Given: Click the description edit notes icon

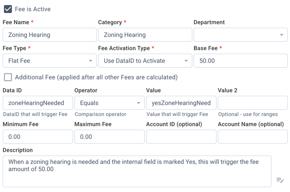Looking at the screenshot, I should (280, 180).
